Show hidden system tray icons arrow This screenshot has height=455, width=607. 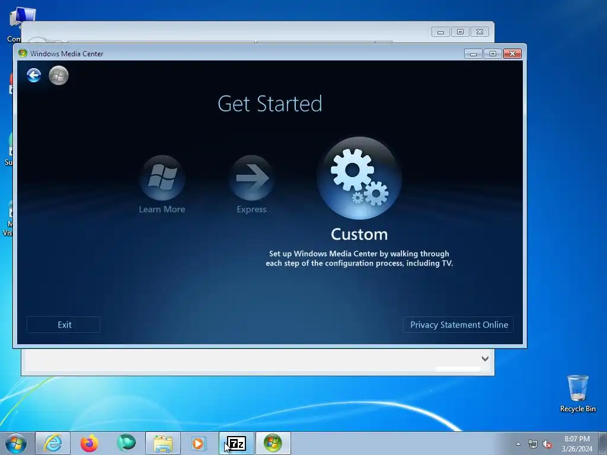click(x=518, y=444)
